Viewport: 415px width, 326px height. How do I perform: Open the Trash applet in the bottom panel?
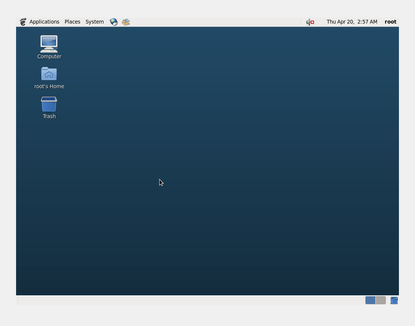point(394,300)
